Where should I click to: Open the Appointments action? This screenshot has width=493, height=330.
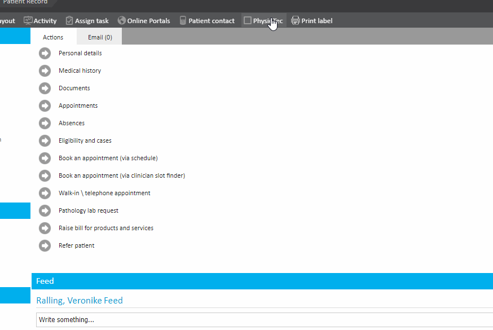[x=78, y=105]
